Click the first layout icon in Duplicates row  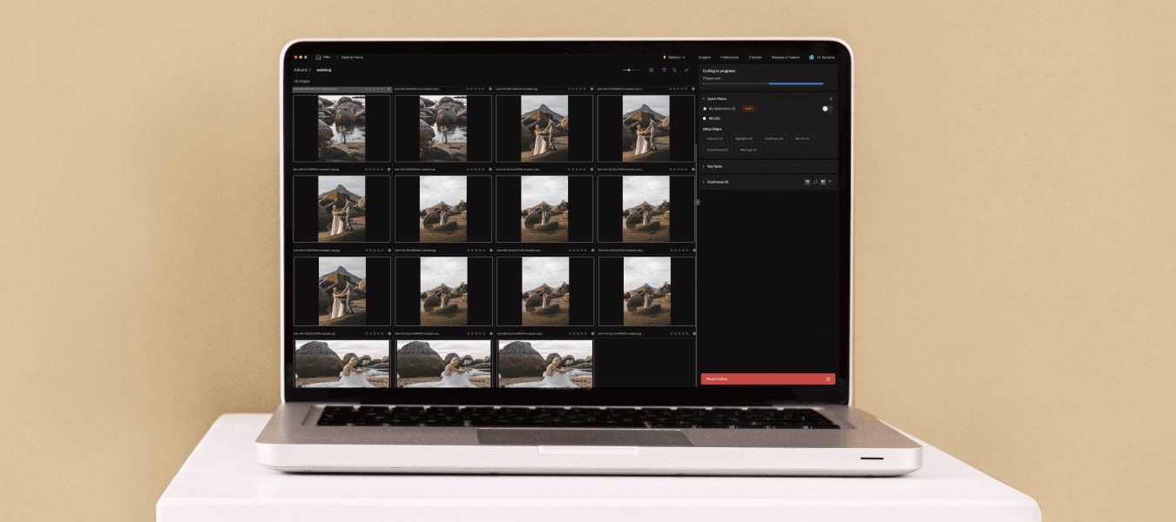(808, 182)
